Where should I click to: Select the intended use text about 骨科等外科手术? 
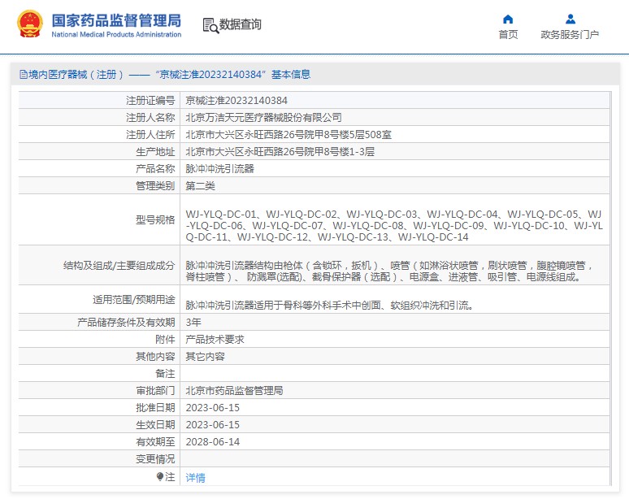tap(330, 306)
